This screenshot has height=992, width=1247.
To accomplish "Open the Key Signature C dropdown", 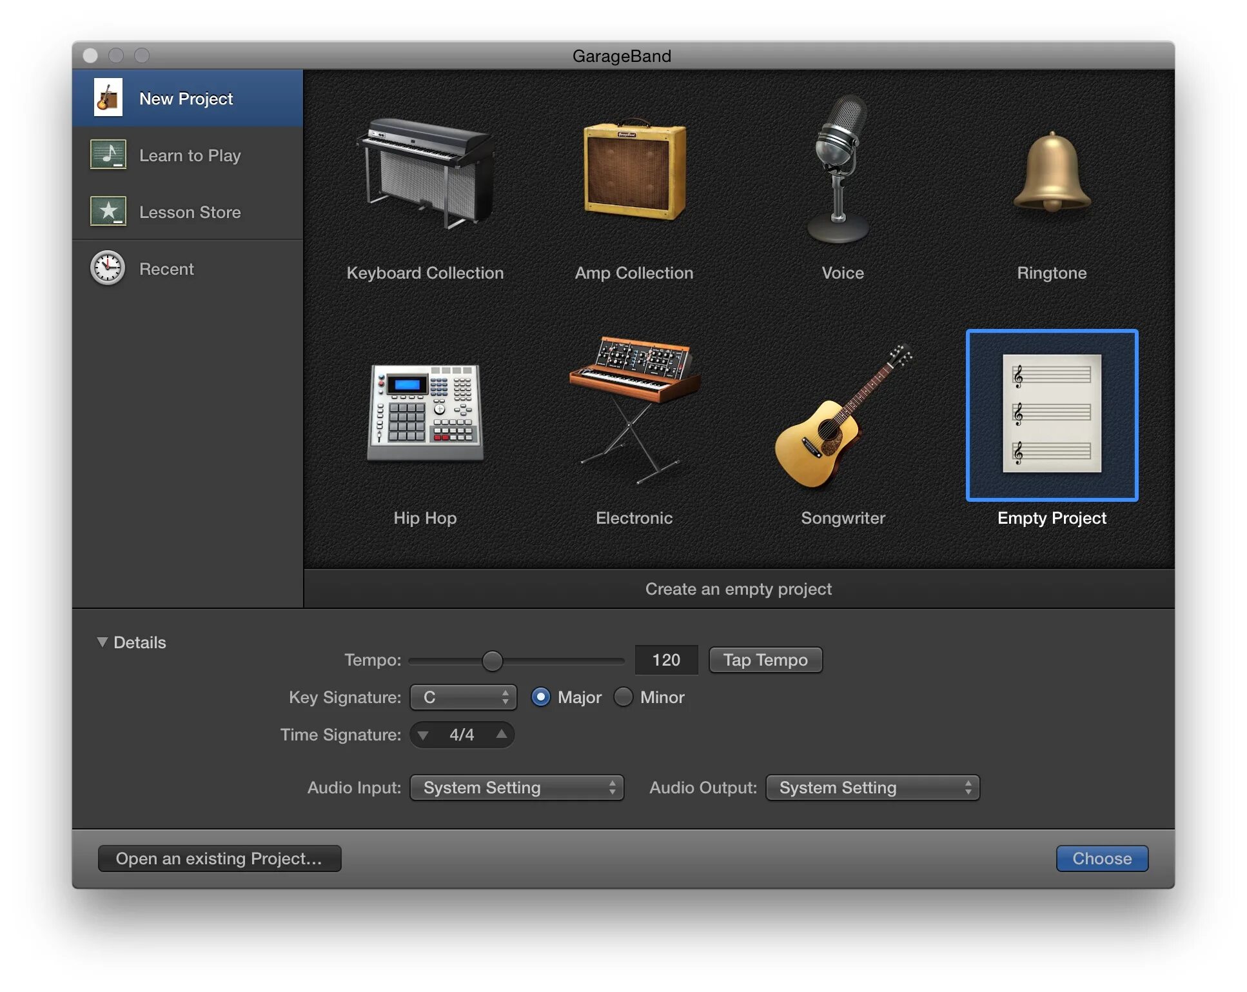I will 463,697.
